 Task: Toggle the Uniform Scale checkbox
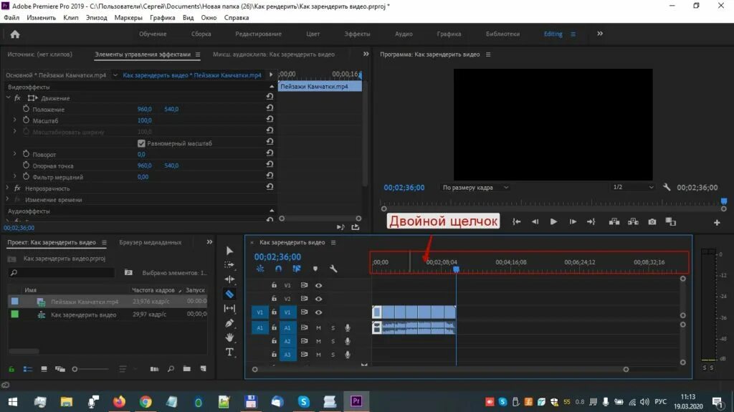pyautogui.click(x=141, y=143)
